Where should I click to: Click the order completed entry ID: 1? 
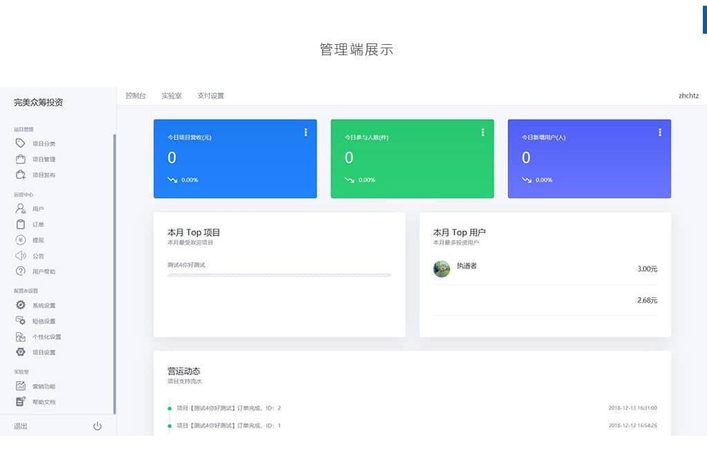click(x=229, y=425)
